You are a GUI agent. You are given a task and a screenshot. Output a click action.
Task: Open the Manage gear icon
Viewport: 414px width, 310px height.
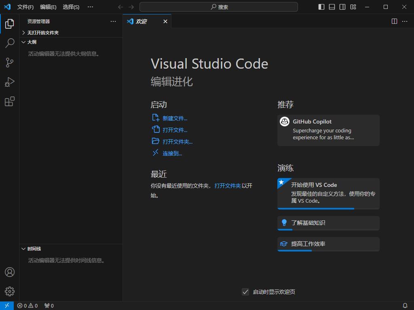point(10,291)
